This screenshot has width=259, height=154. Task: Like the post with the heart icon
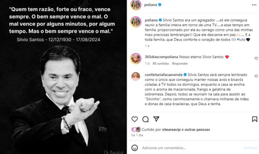pos(135,119)
